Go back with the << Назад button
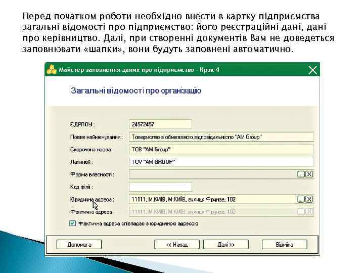The image size is (364, 273). 177,245
